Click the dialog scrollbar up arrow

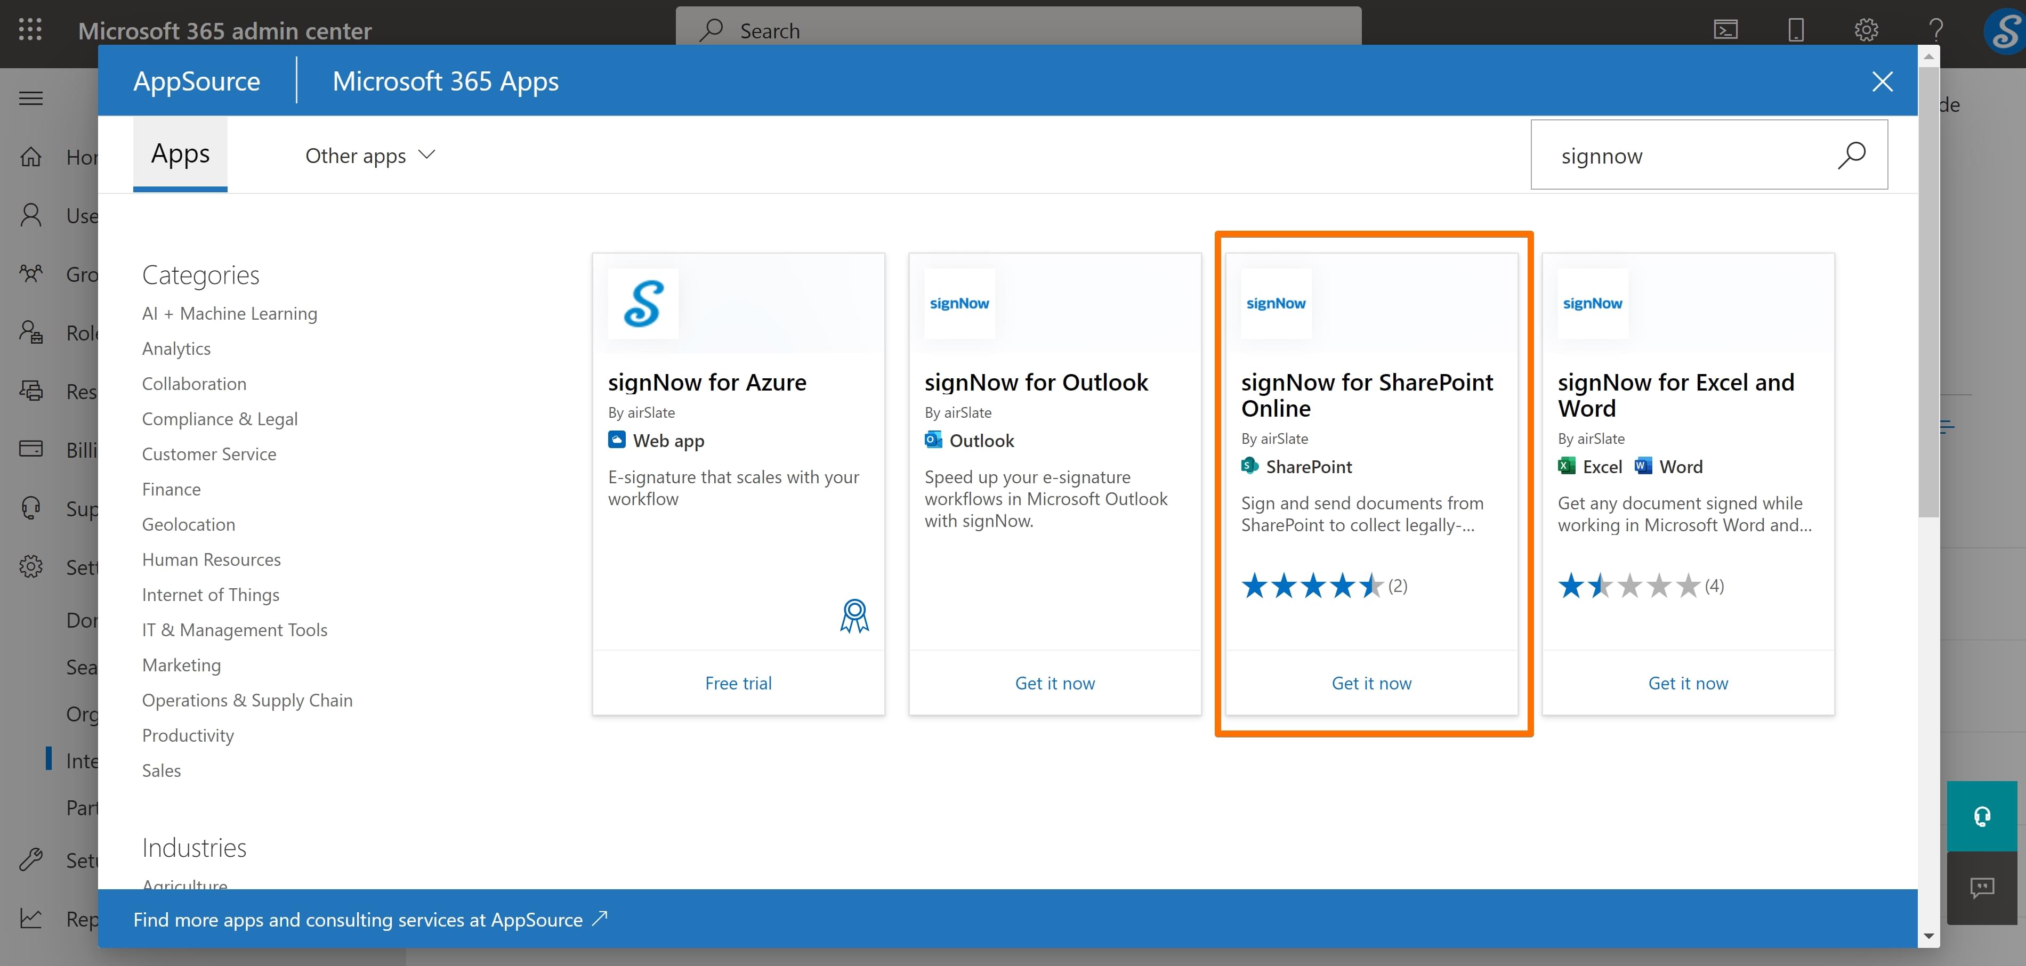click(x=1928, y=56)
